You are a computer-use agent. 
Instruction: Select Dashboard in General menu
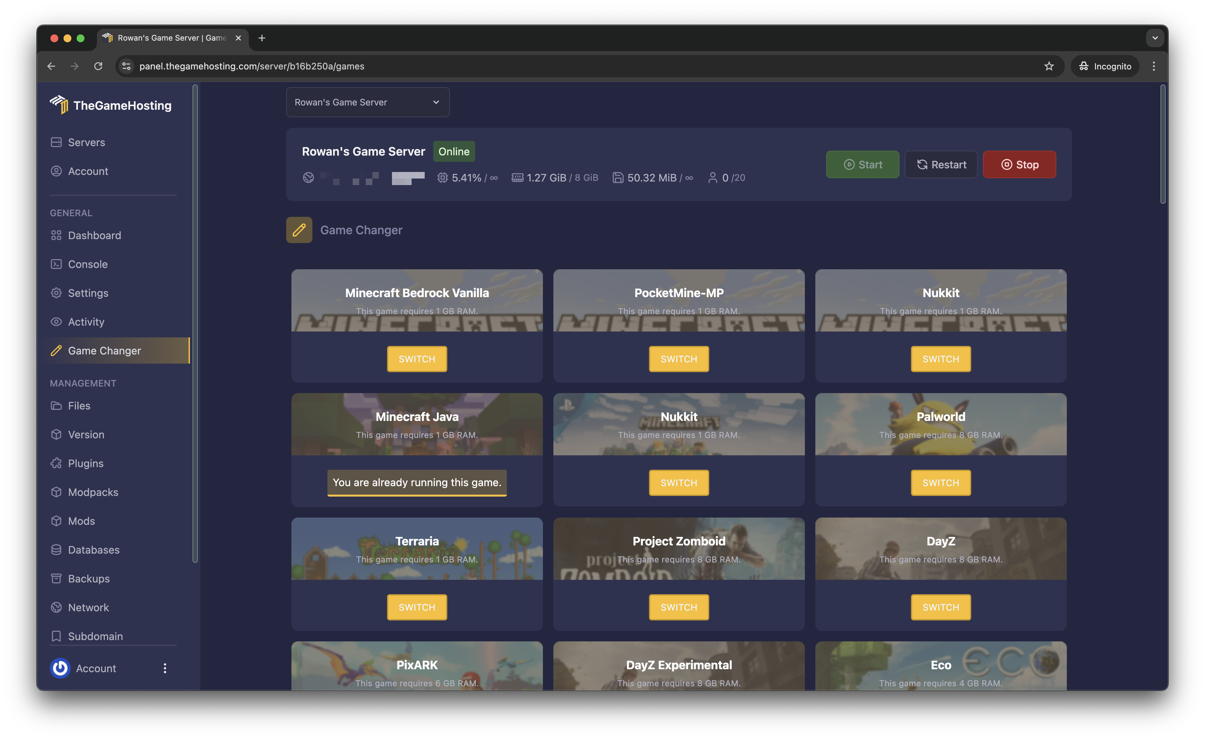[94, 235]
